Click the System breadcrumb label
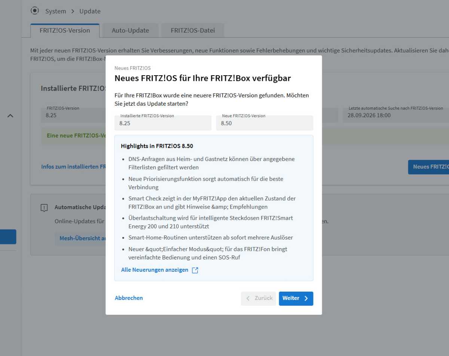 (55, 11)
